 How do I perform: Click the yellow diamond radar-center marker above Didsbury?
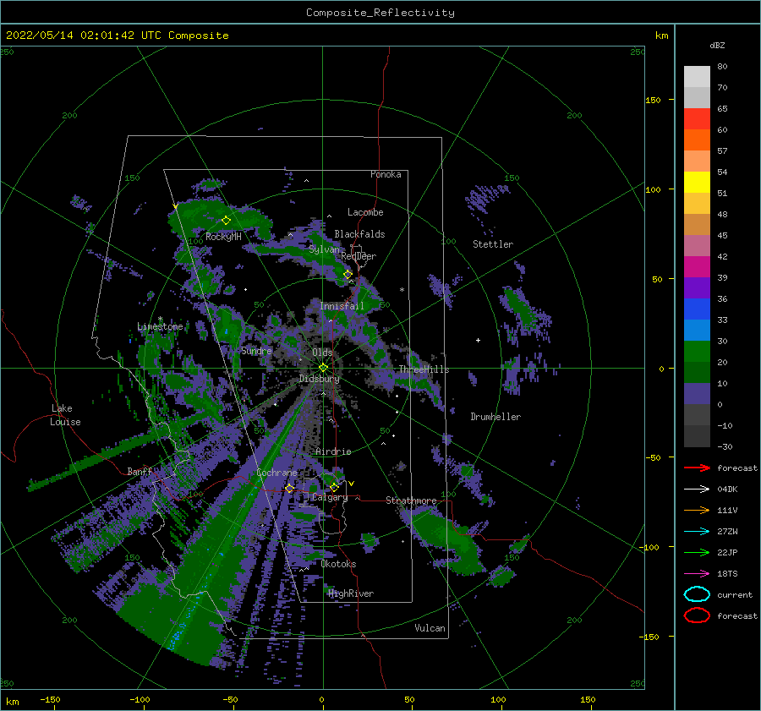pyautogui.click(x=323, y=368)
